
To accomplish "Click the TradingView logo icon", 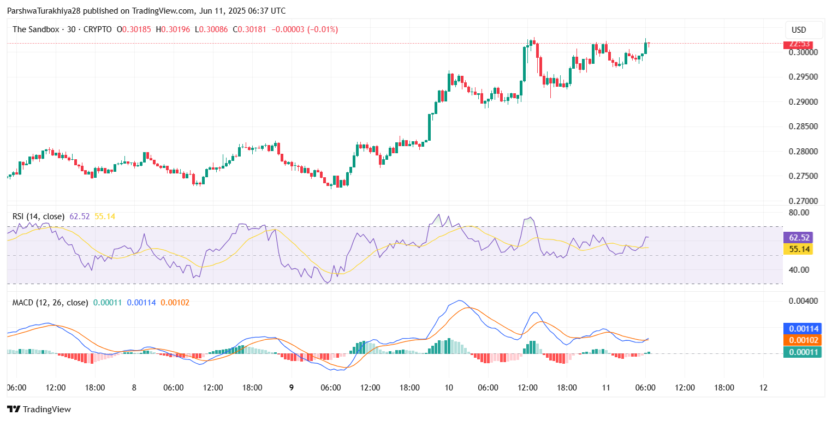I will coord(13,409).
